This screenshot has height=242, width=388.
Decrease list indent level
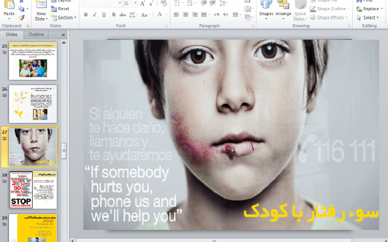pos(204,3)
